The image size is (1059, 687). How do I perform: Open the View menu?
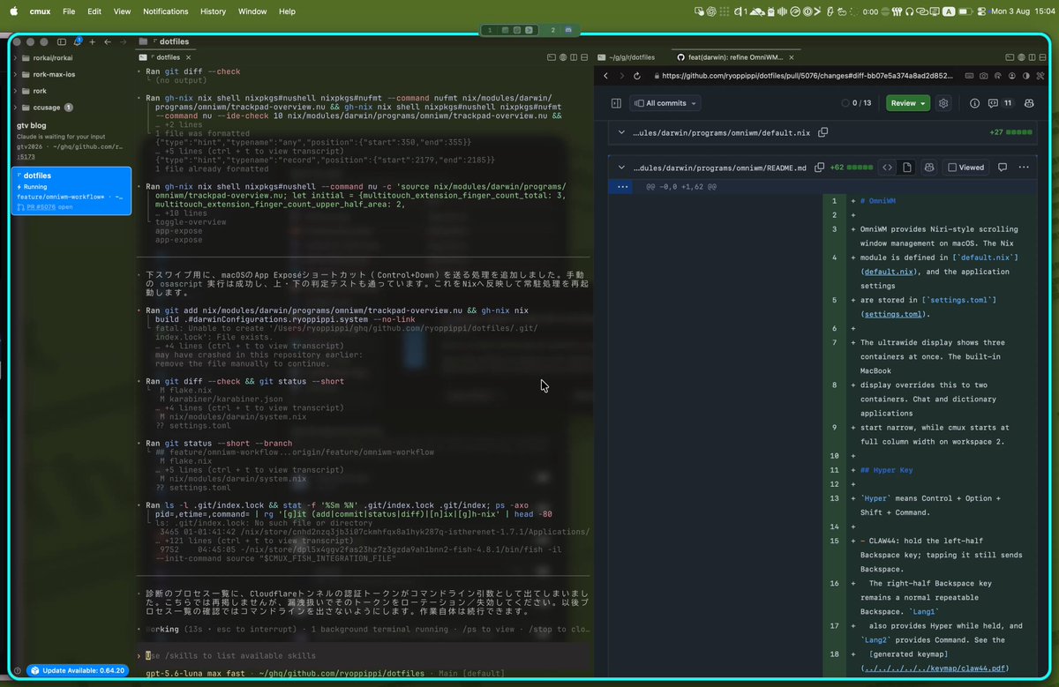tap(122, 11)
